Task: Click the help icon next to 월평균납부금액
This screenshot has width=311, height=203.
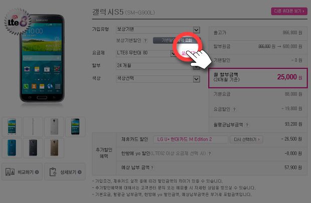Action: coord(247,125)
